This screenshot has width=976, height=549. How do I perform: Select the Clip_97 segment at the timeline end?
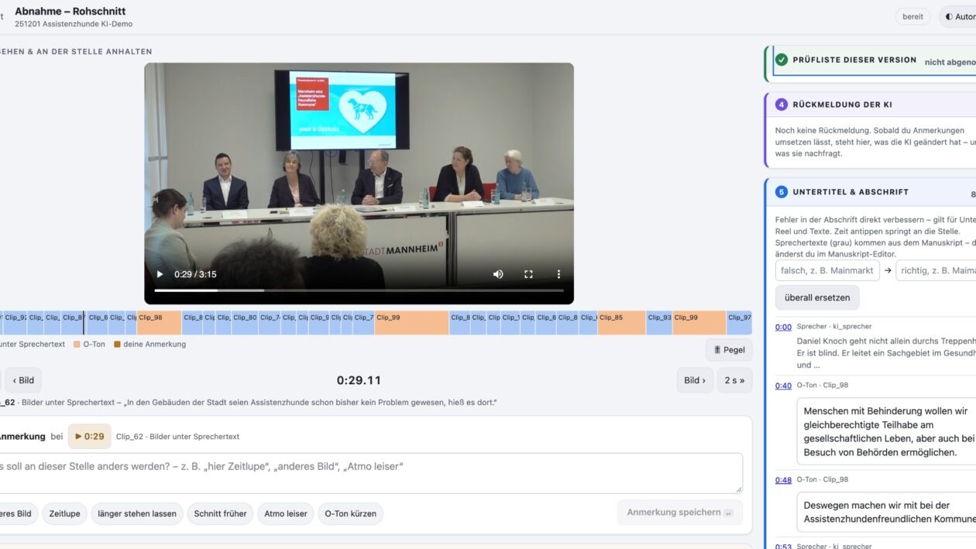[739, 323]
